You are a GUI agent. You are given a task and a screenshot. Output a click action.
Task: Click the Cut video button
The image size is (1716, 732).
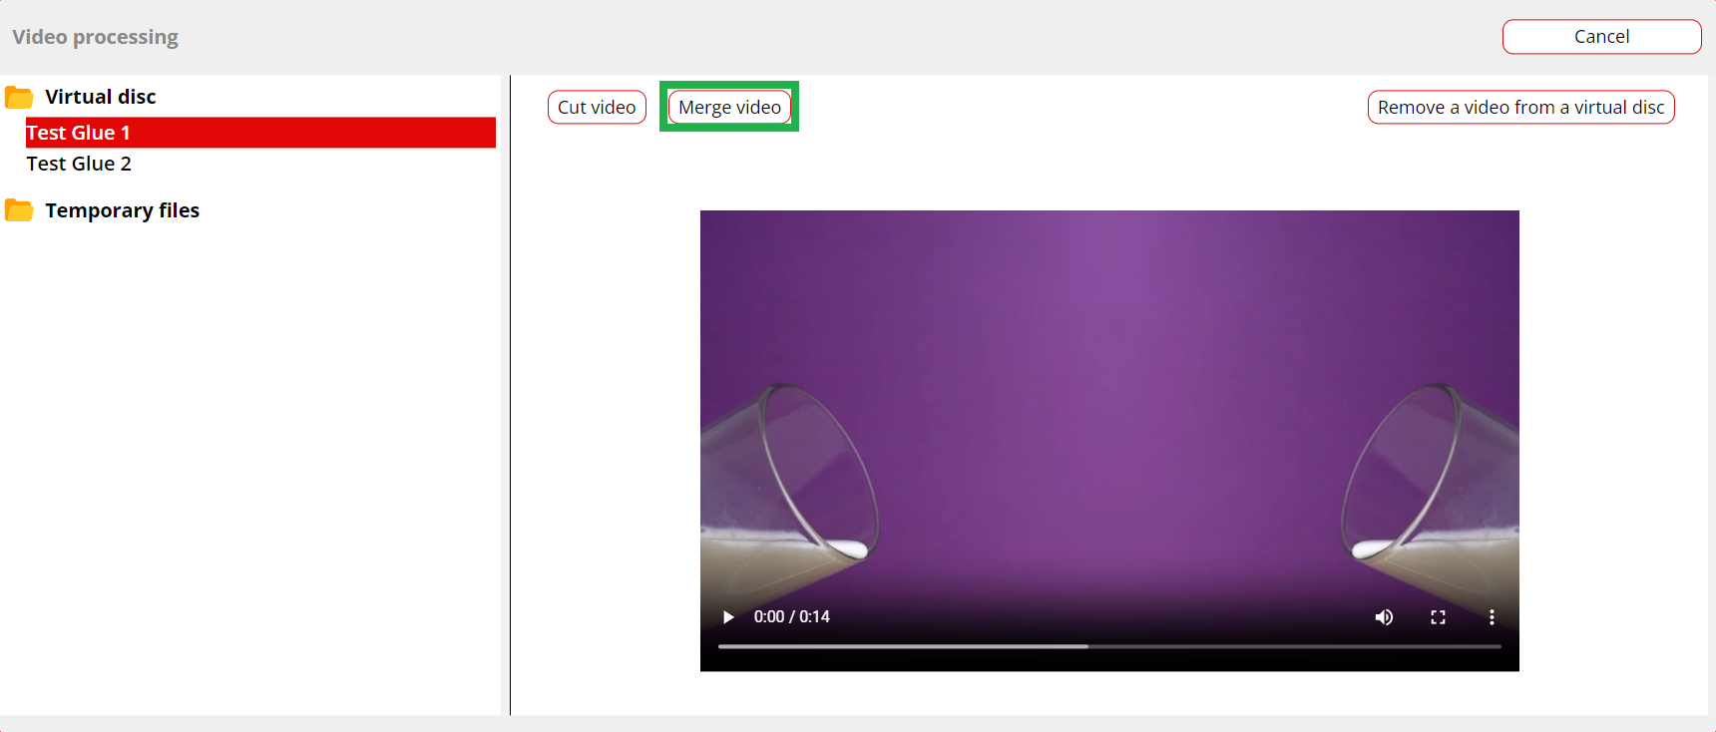point(597,107)
